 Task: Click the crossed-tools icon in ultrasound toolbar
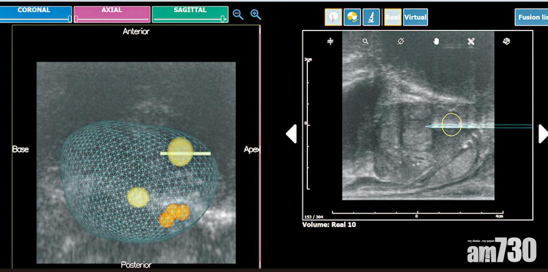(471, 41)
